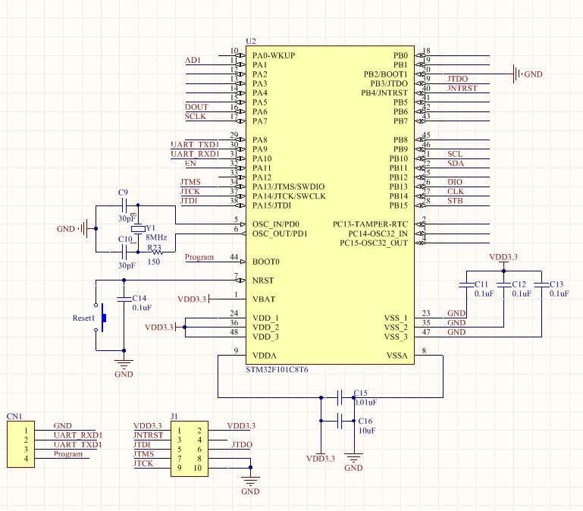Select capacitor C16 symbol

[339, 421]
